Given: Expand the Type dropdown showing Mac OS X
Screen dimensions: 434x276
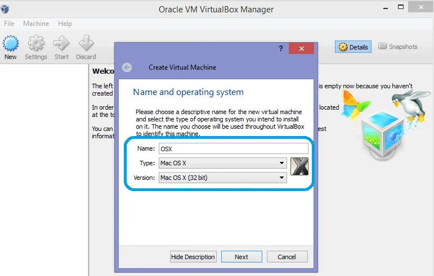Looking at the screenshot, I should [x=223, y=163].
